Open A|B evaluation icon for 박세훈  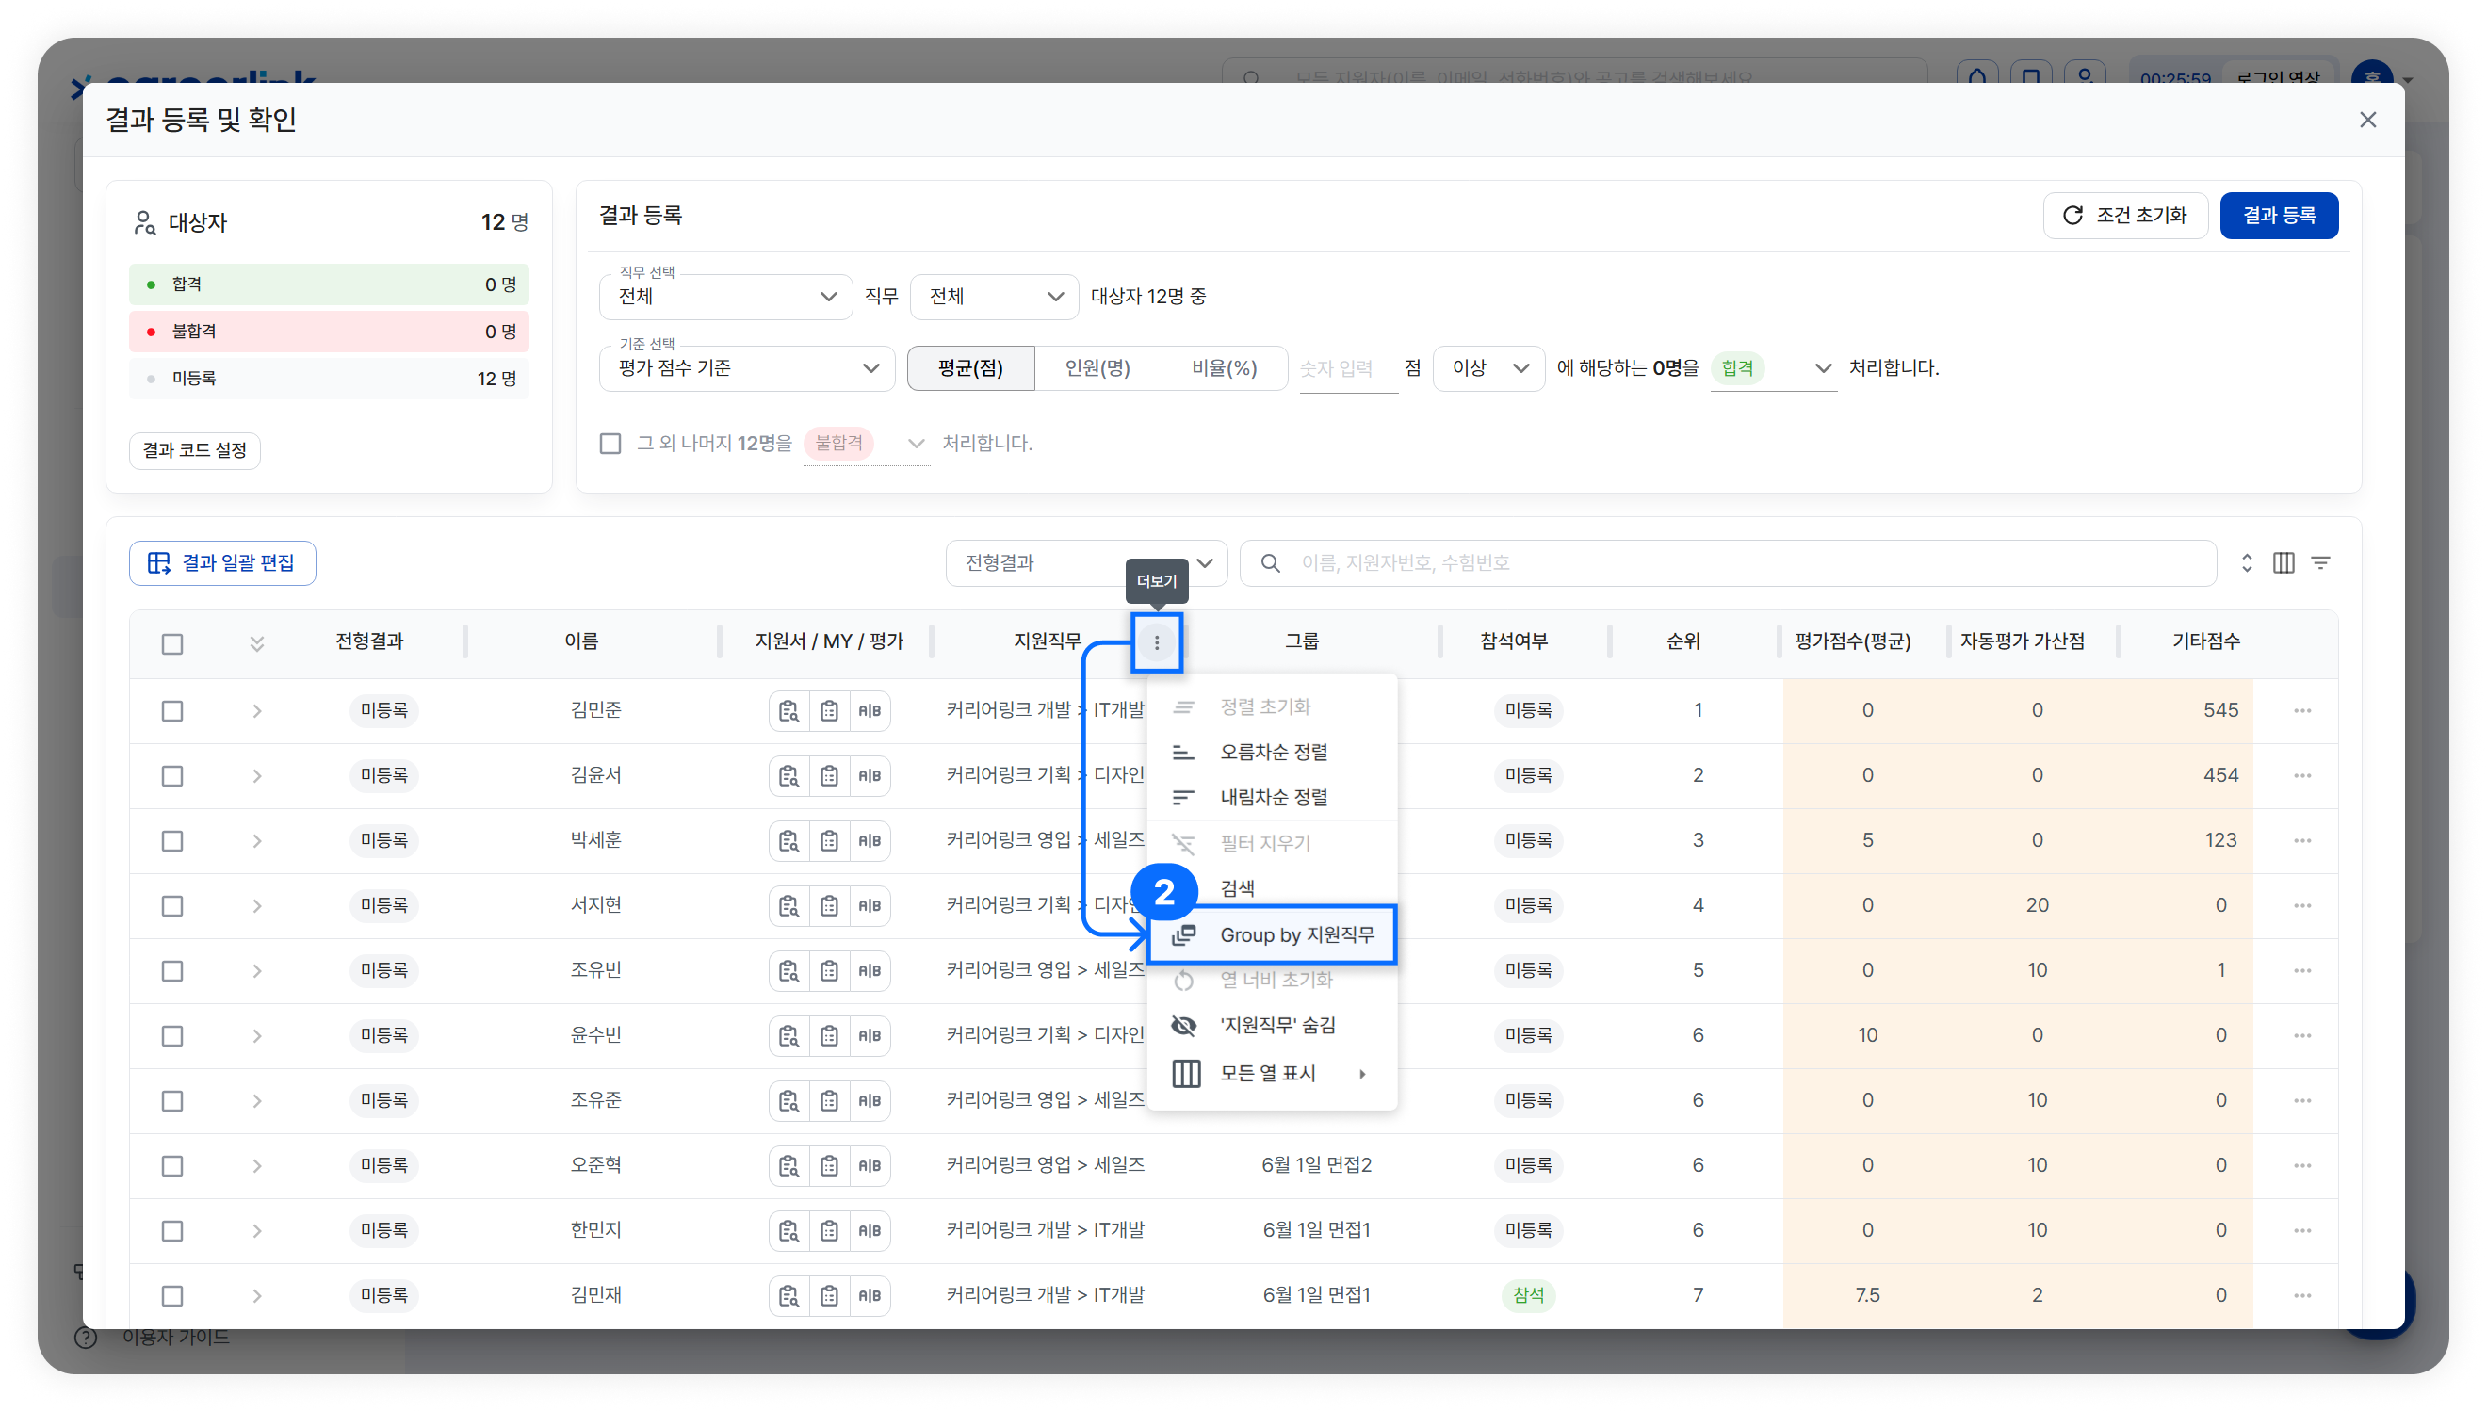coord(870,841)
